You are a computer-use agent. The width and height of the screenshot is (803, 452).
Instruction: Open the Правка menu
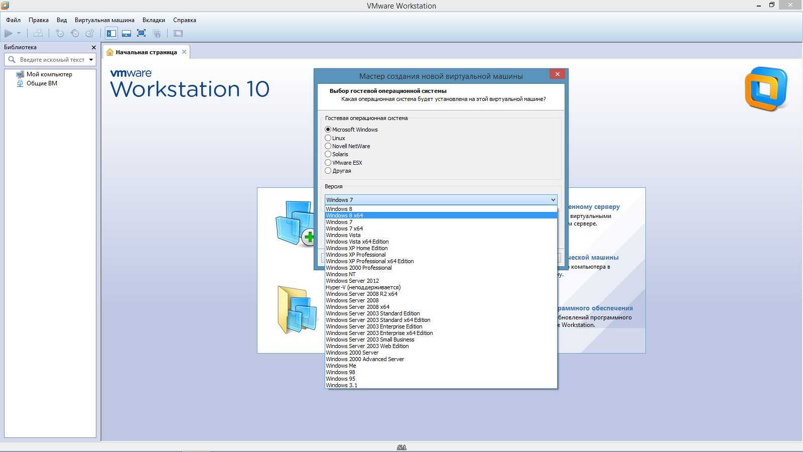pyautogui.click(x=39, y=20)
